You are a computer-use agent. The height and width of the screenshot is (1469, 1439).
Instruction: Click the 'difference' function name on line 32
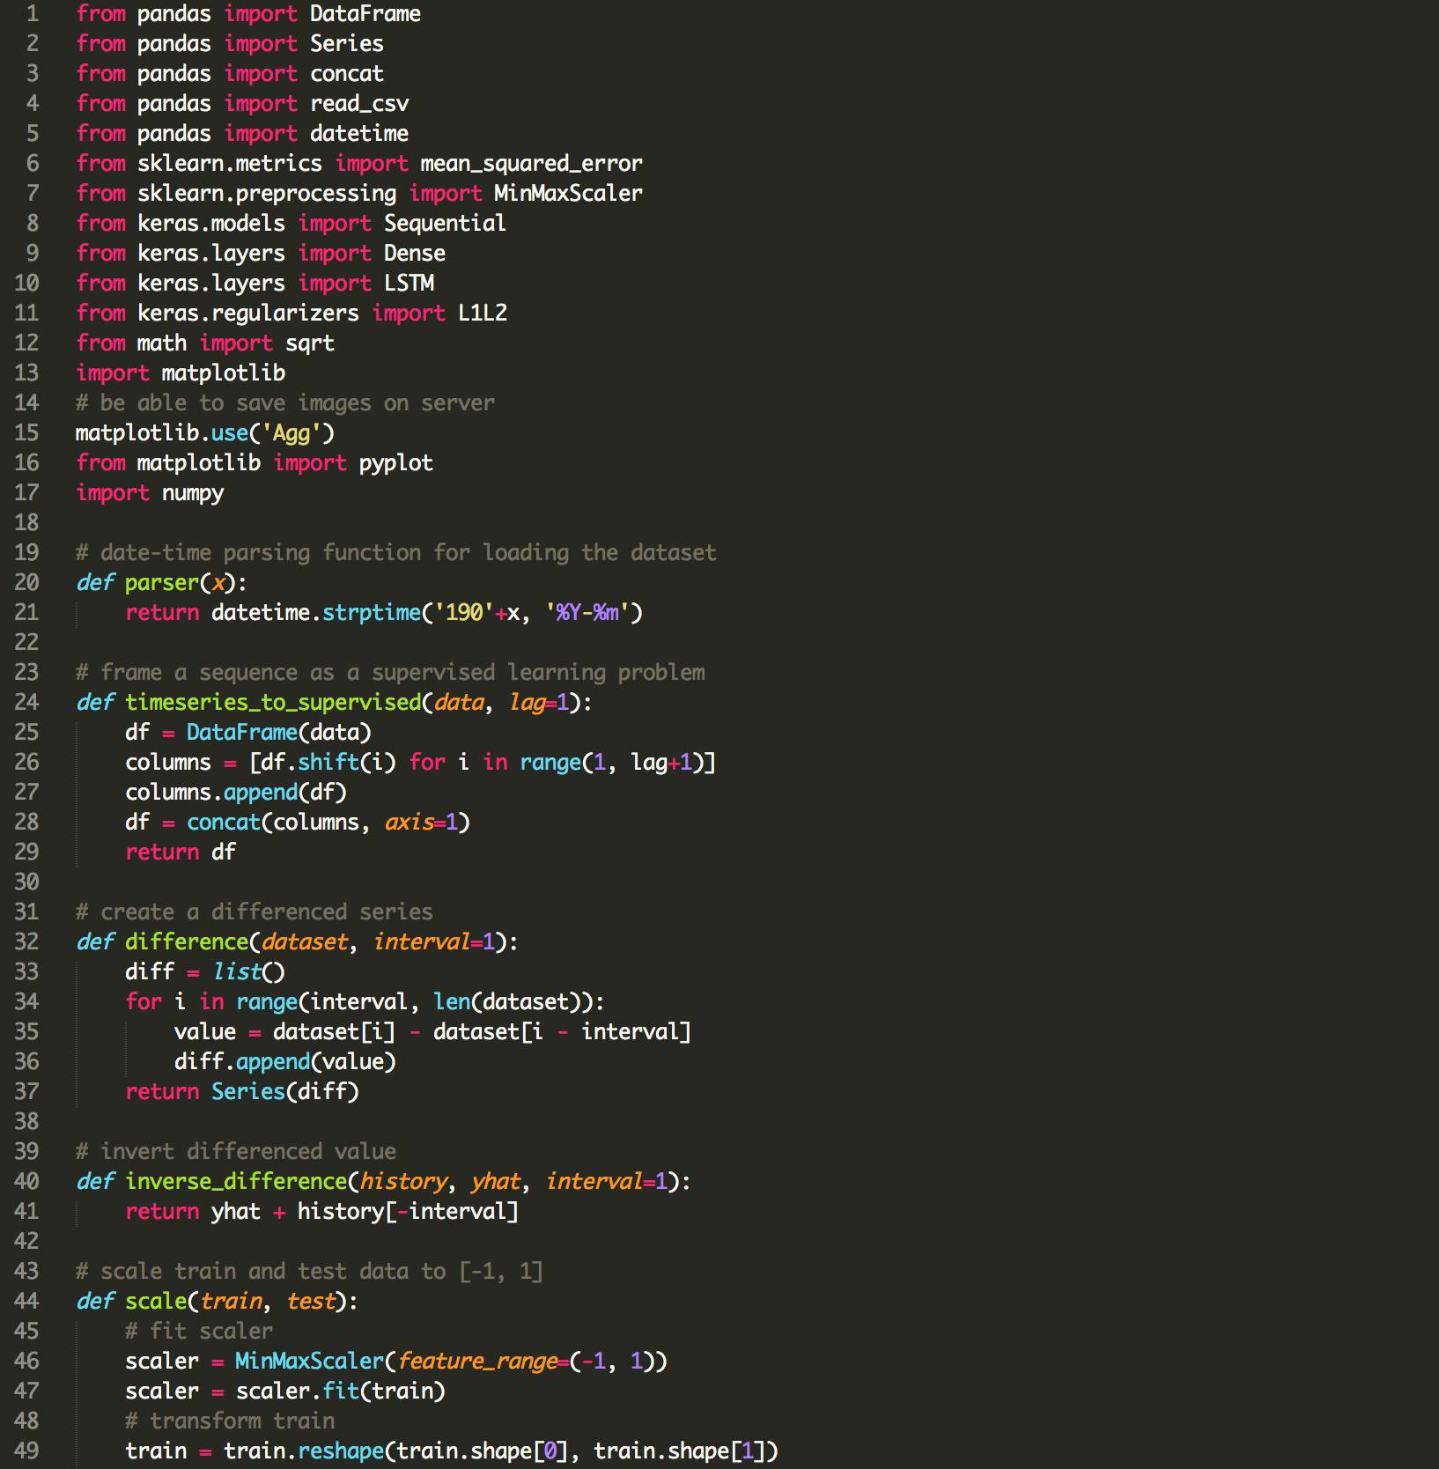coord(187,942)
